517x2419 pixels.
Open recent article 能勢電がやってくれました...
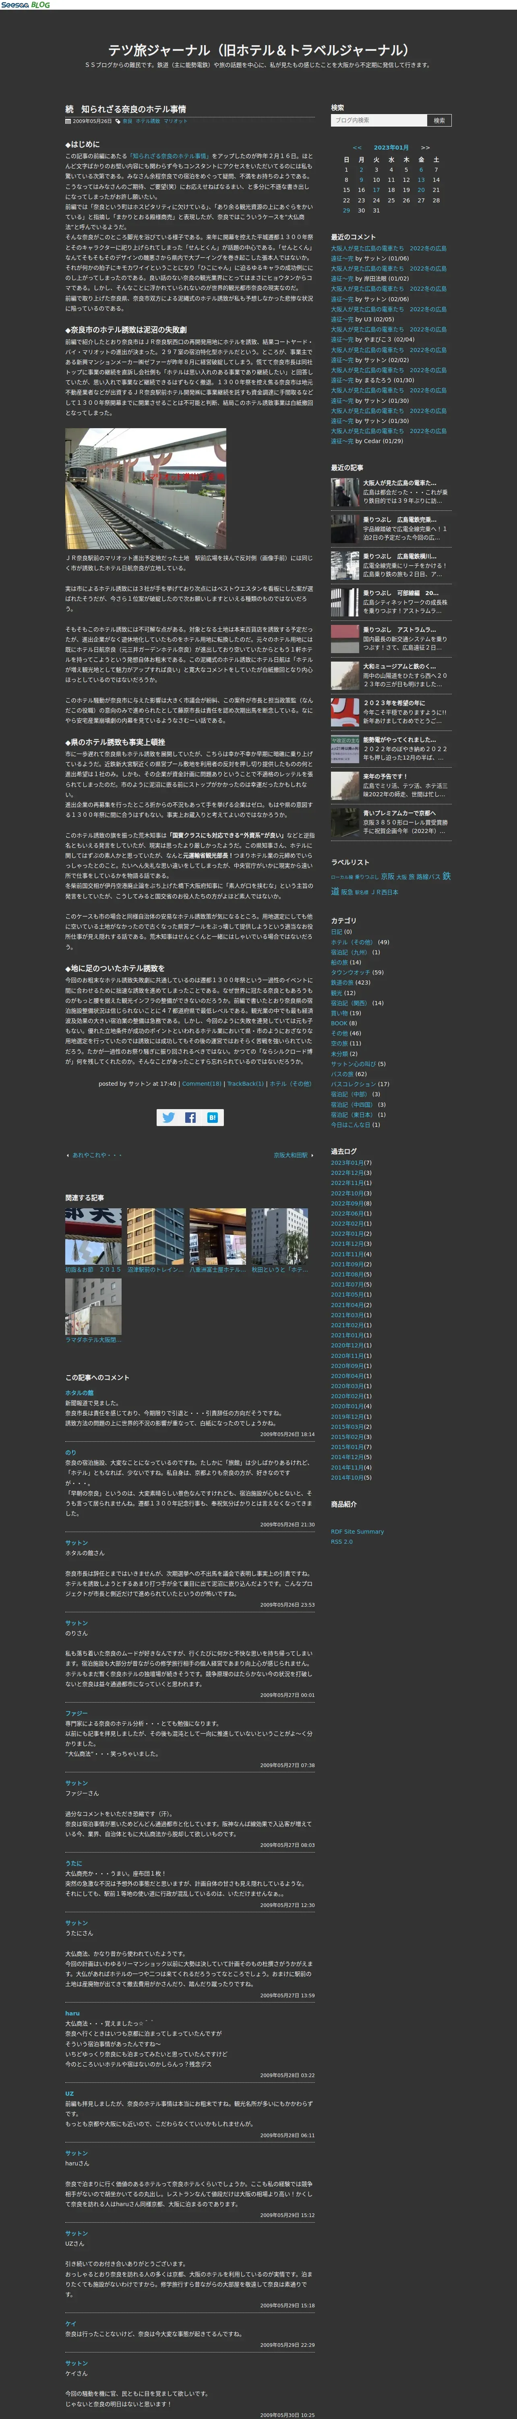pos(400,740)
